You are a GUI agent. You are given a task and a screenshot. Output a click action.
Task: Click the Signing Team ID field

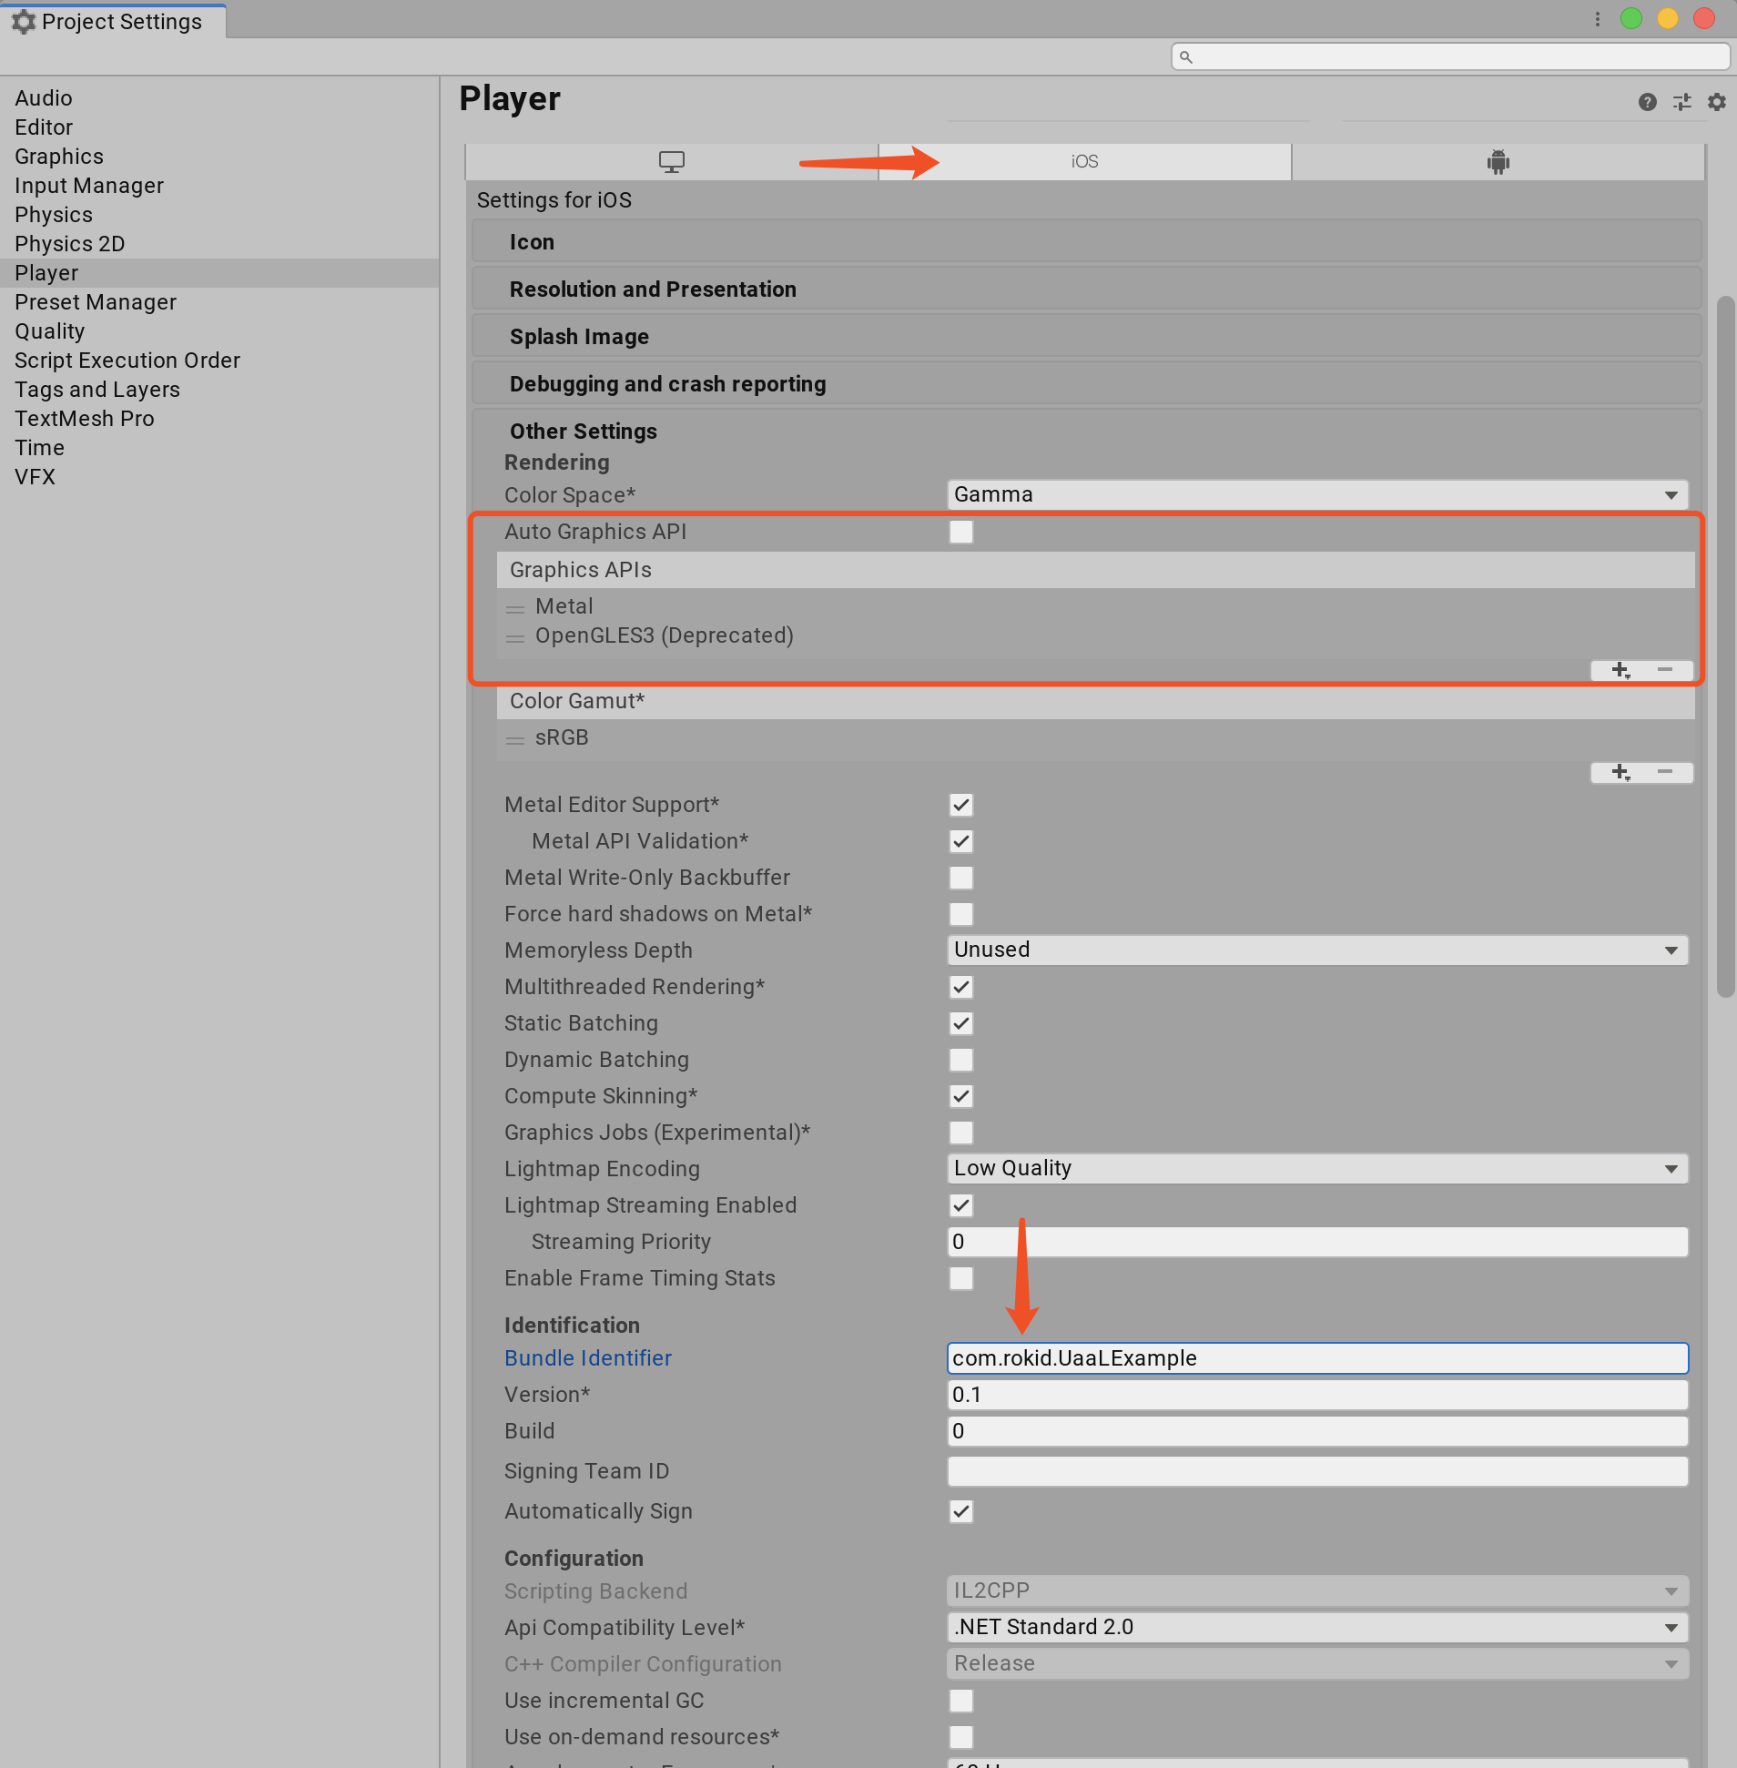coord(1317,1471)
